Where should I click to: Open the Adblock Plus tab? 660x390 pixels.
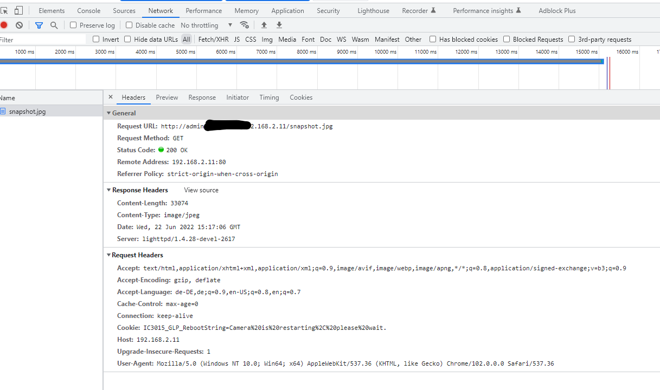[558, 10]
